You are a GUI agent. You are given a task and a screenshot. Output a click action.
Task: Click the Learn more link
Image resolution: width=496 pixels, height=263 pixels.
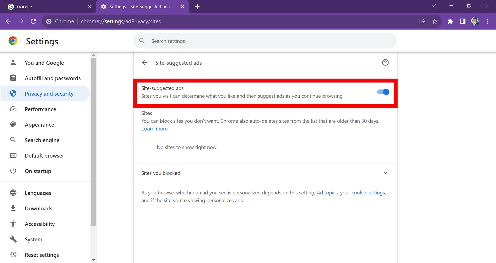pyautogui.click(x=154, y=129)
